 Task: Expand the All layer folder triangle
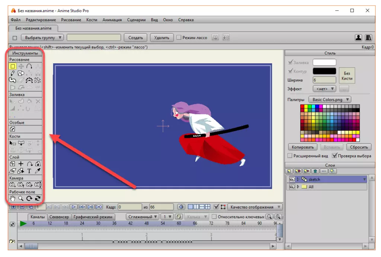(298, 187)
